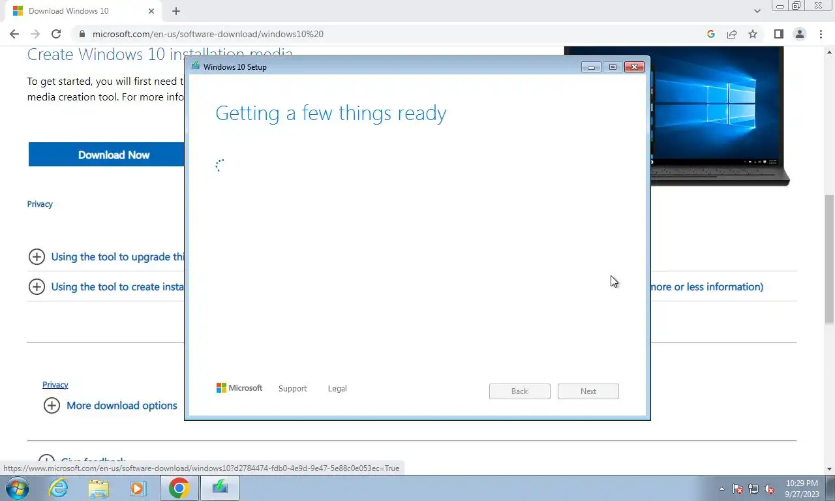The image size is (835, 501).
Task: Expand Using the tool to upgrade section
Action: (106, 257)
